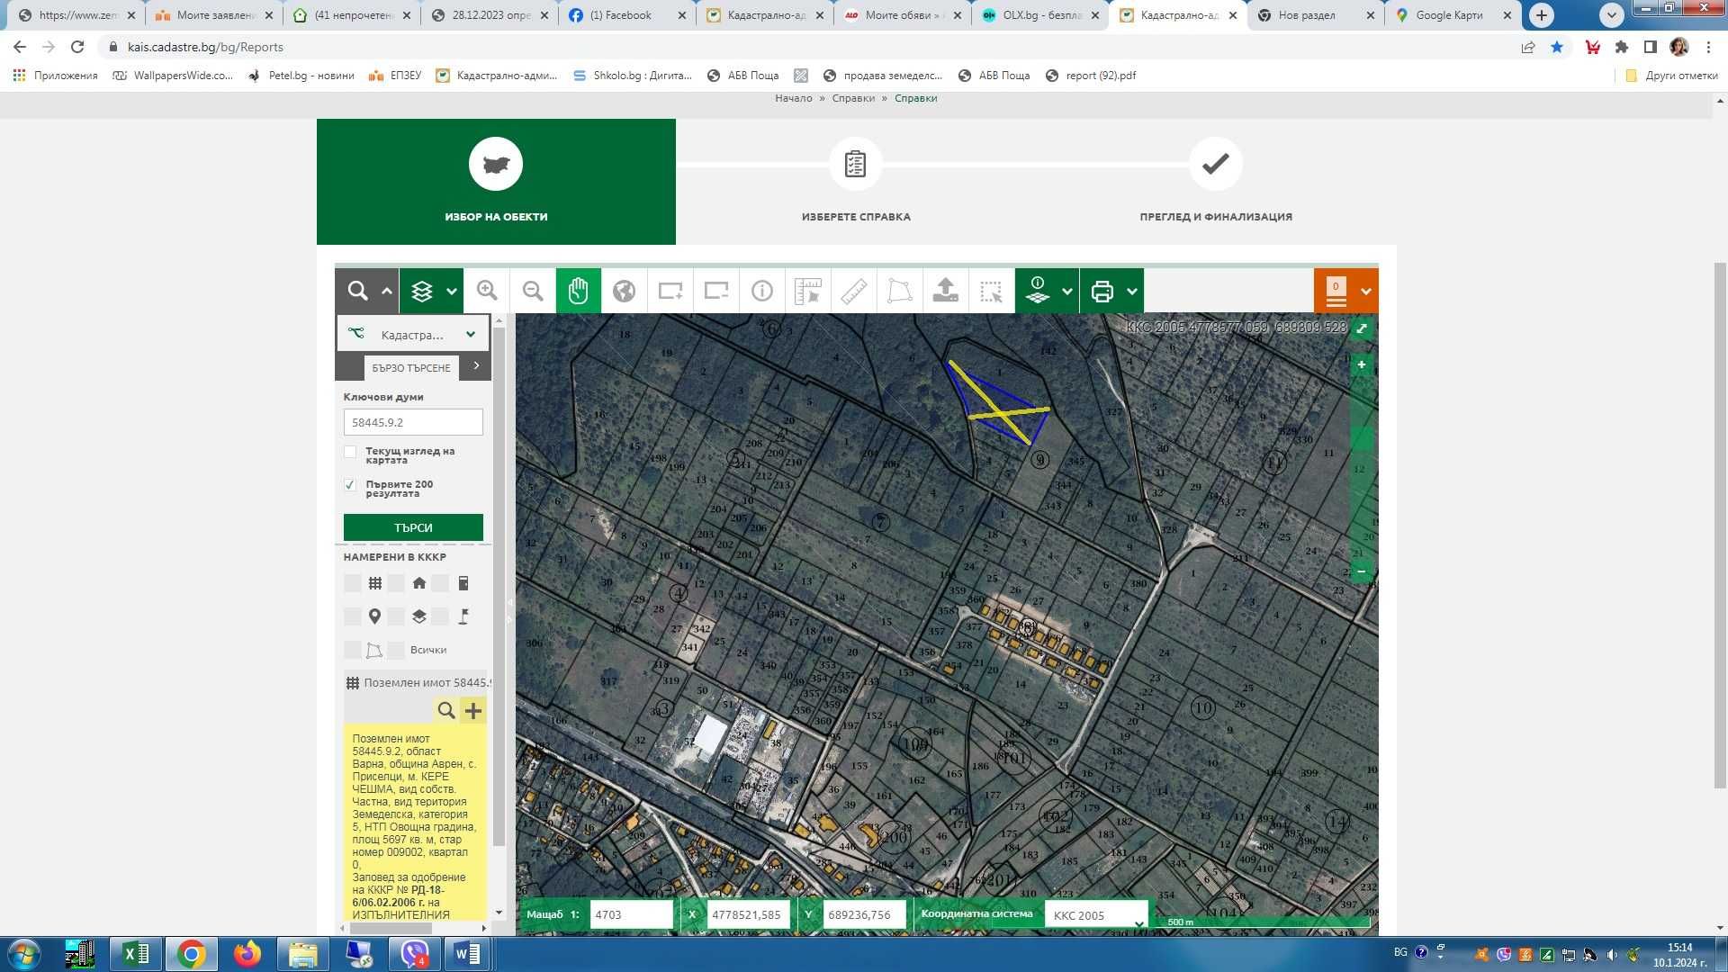The image size is (1728, 972).
Task: Select the 'БЪРЗО ТЪРСЕНЕ' tab
Action: (411, 367)
